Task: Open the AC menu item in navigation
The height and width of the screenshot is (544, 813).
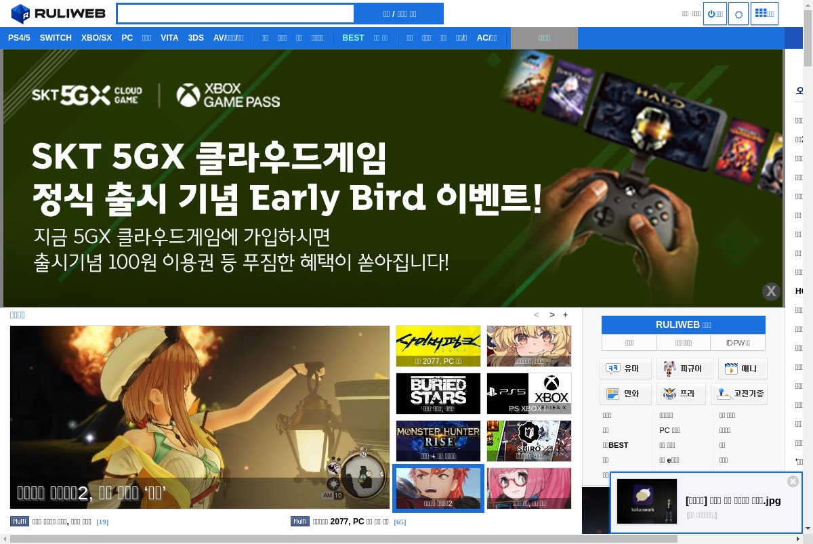Action: click(x=486, y=38)
